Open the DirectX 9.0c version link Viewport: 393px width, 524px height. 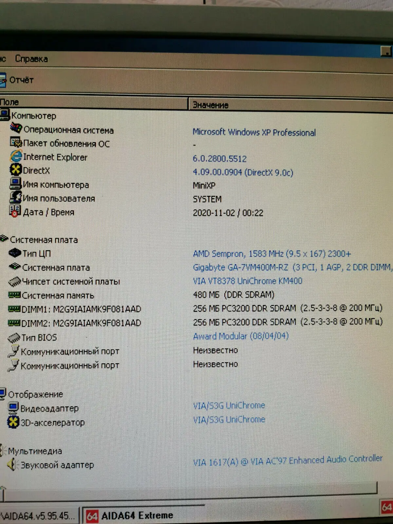[x=243, y=172]
